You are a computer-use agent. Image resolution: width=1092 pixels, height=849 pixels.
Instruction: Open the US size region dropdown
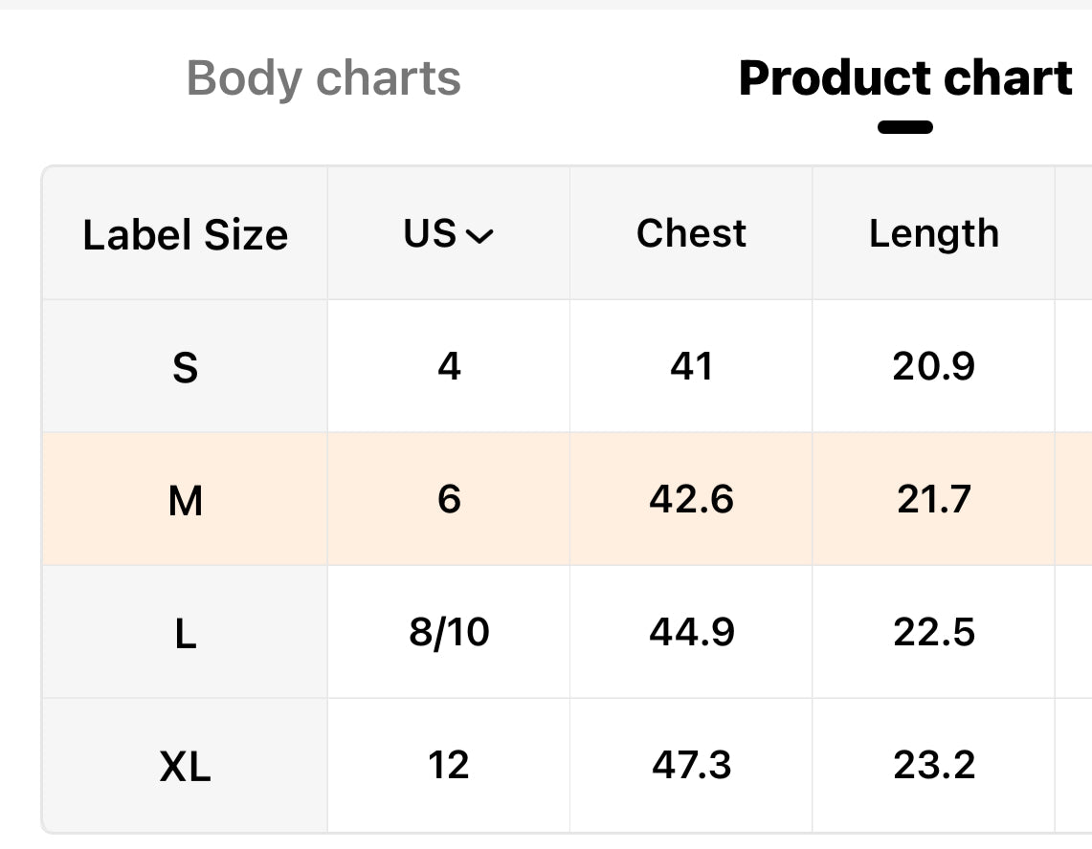tap(449, 234)
